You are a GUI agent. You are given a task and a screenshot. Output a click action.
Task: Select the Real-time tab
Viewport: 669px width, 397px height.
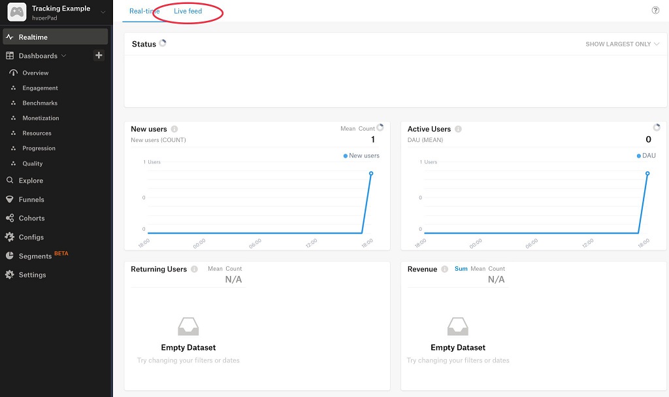click(x=144, y=11)
